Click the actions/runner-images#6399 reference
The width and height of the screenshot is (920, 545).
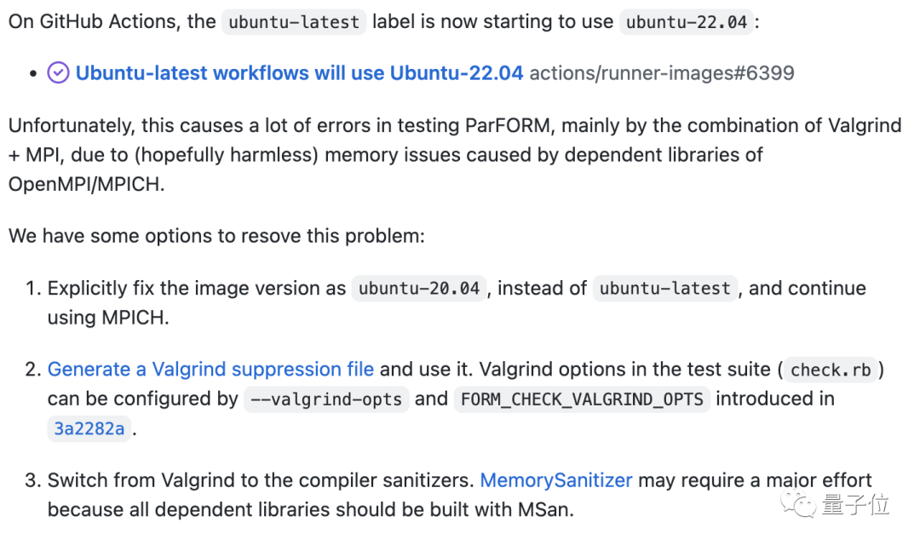[662, 73]
